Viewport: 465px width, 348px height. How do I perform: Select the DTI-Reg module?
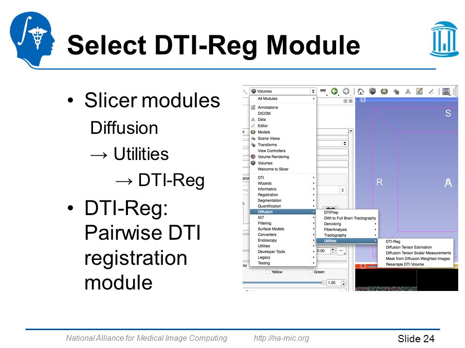click(416, 242)
